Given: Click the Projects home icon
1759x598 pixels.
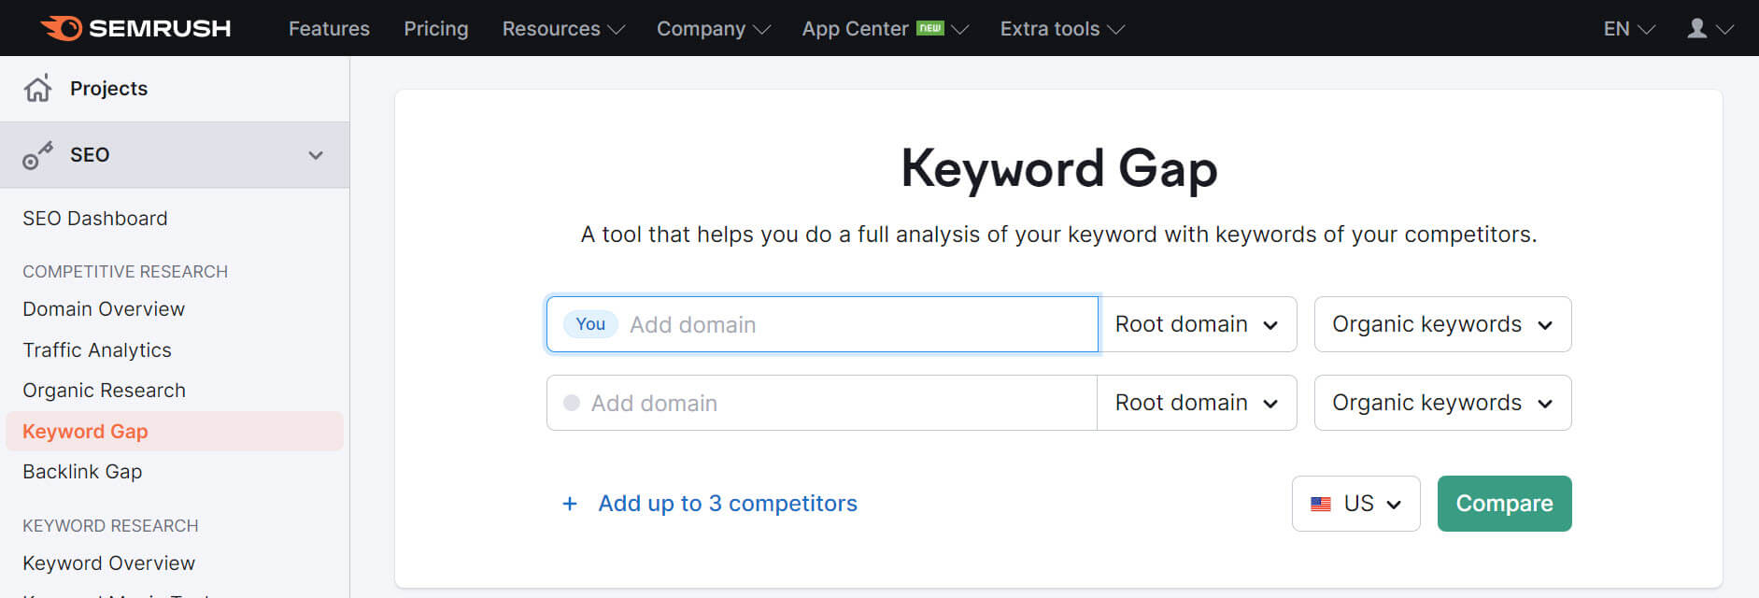Looking at the screenshot, I should [38, 88].
